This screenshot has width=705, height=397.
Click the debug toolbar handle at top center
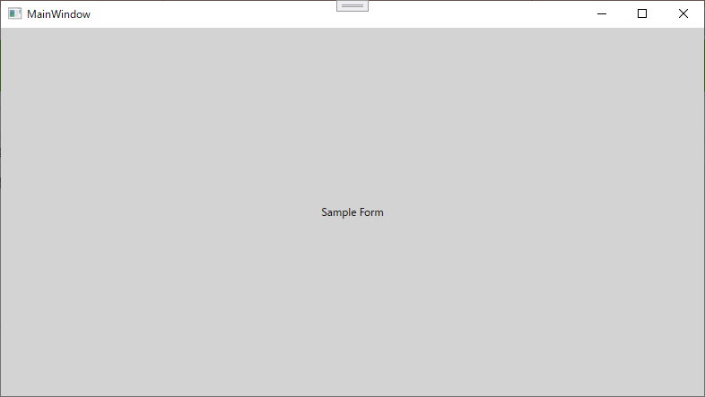coord(352,6)
